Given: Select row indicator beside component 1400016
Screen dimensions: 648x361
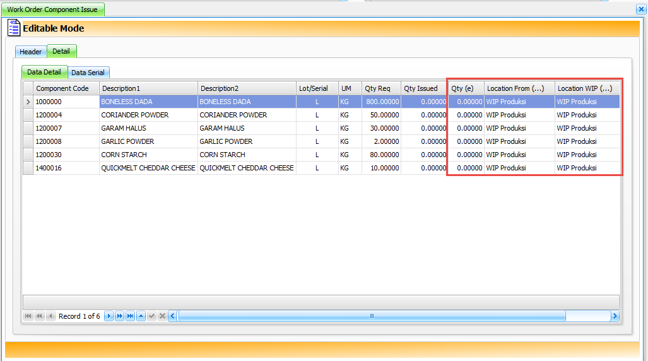Looking at the screenshot, I should click(28, 168).
